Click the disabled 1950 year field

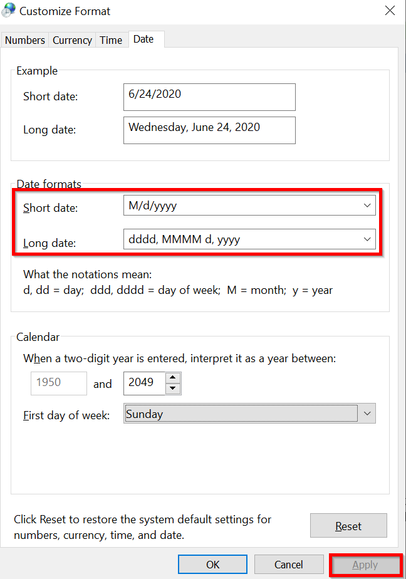coord(59,383)
